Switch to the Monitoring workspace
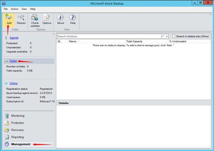 click(18, 116)
